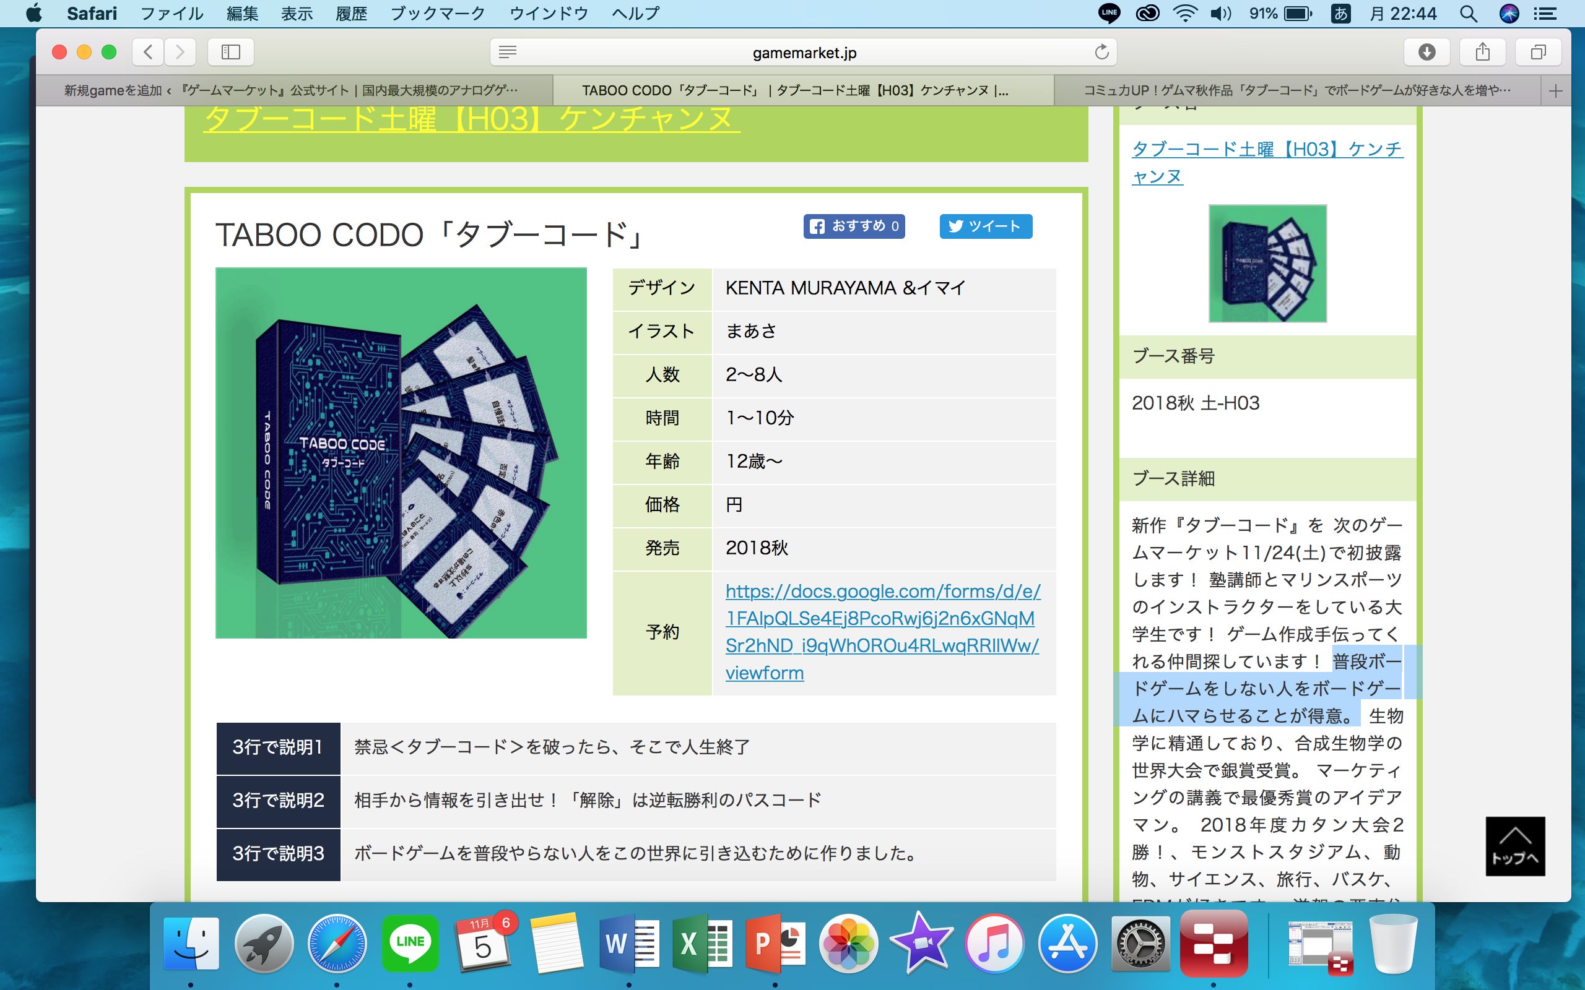This screenshot has width=1585, height=990.
Task: Open the 履歴 menu in menu bar
Action: [x=351, y=13]
